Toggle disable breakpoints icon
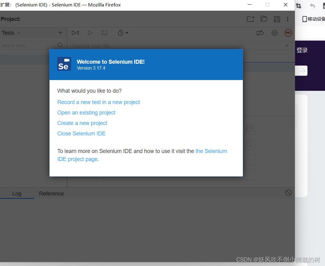325x266 pixels. (260, 33)
